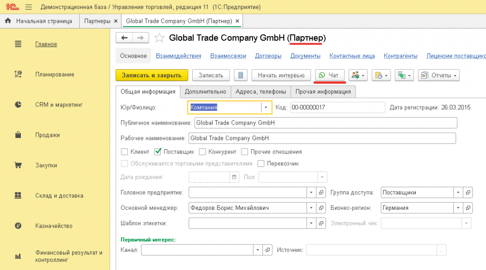Screen dimensions: 486x270
Task: Add to favorites with the star icon
Action: point(159,38)
